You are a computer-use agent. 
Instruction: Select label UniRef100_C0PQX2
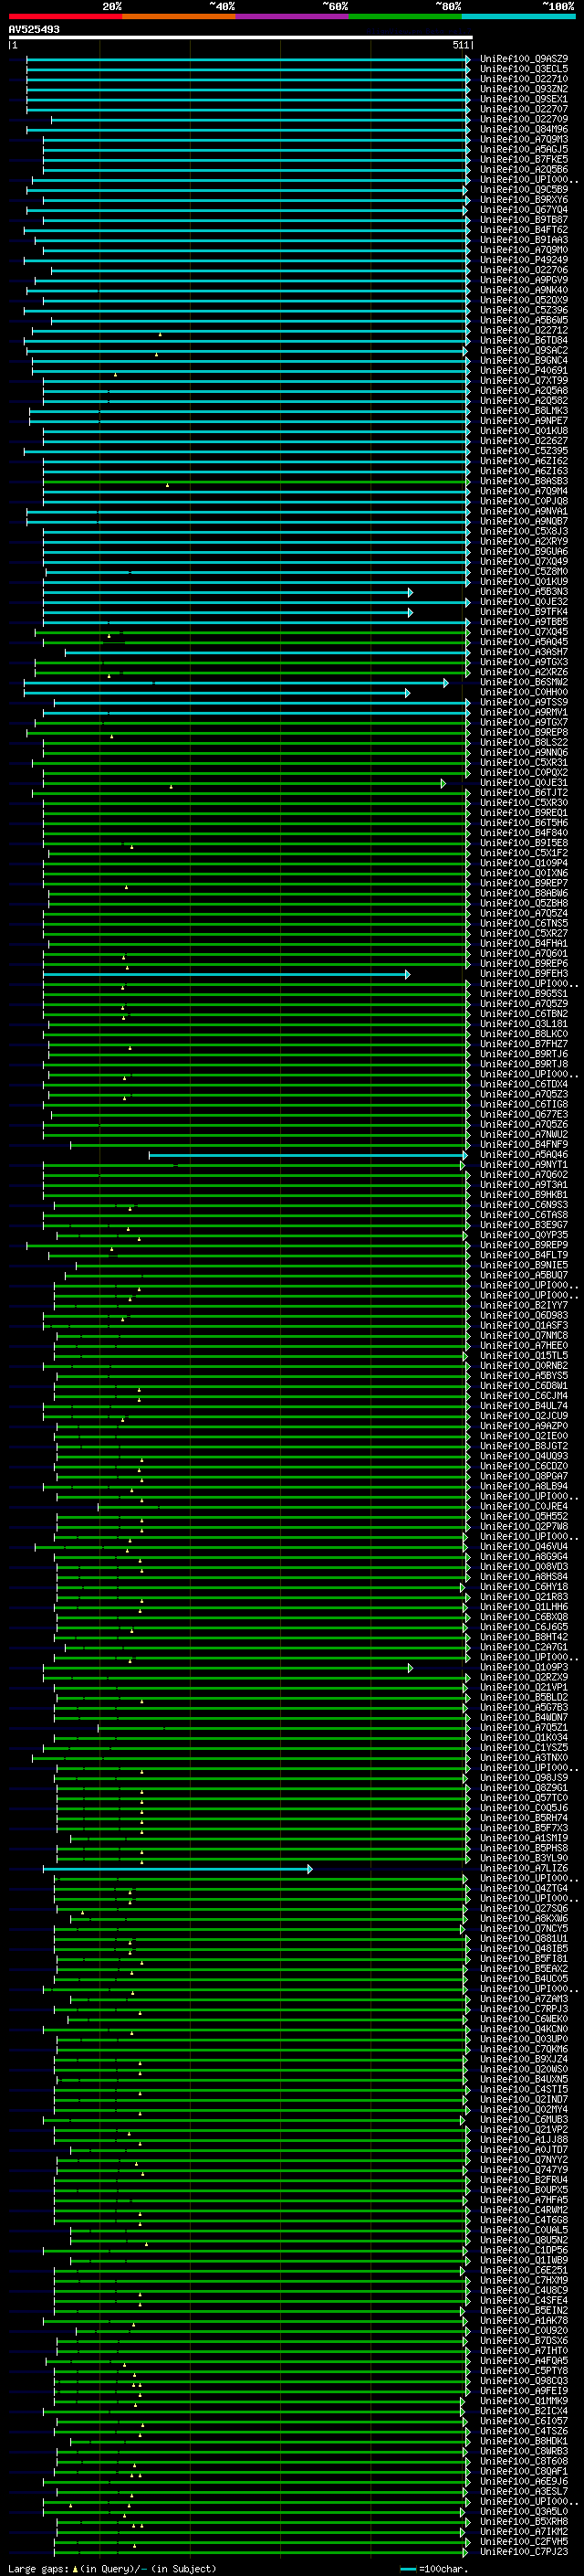click(x=523, y=772)
